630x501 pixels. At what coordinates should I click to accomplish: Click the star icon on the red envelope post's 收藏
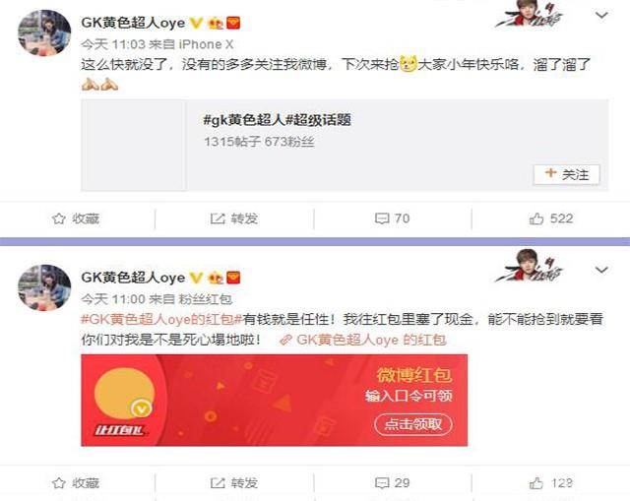pos(59,482)
